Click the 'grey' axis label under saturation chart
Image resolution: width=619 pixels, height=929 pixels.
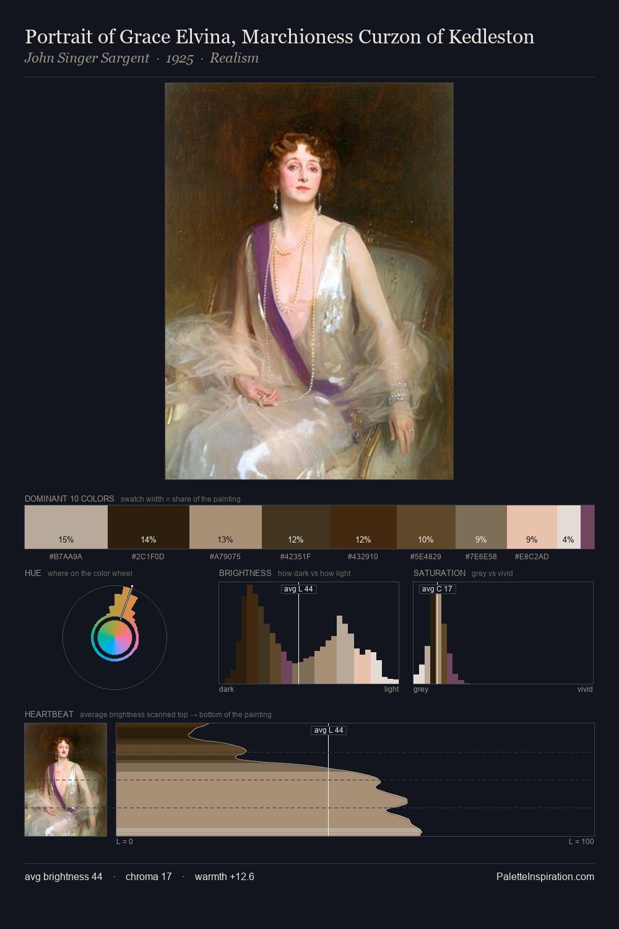421,689
